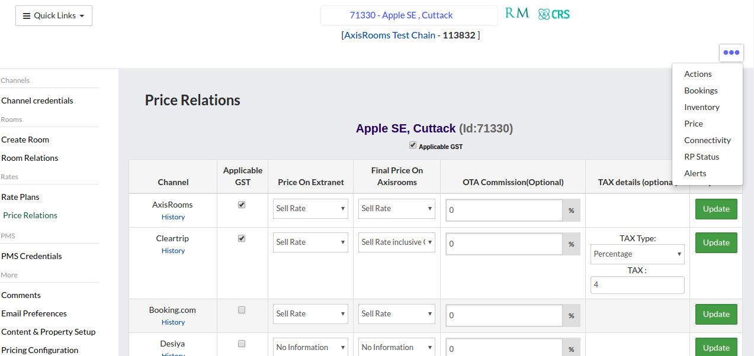Open Booking.com Price On Extranet dropdown
Image resolution: width=754 pixels, height=356 pixels.
pos(310,314)
